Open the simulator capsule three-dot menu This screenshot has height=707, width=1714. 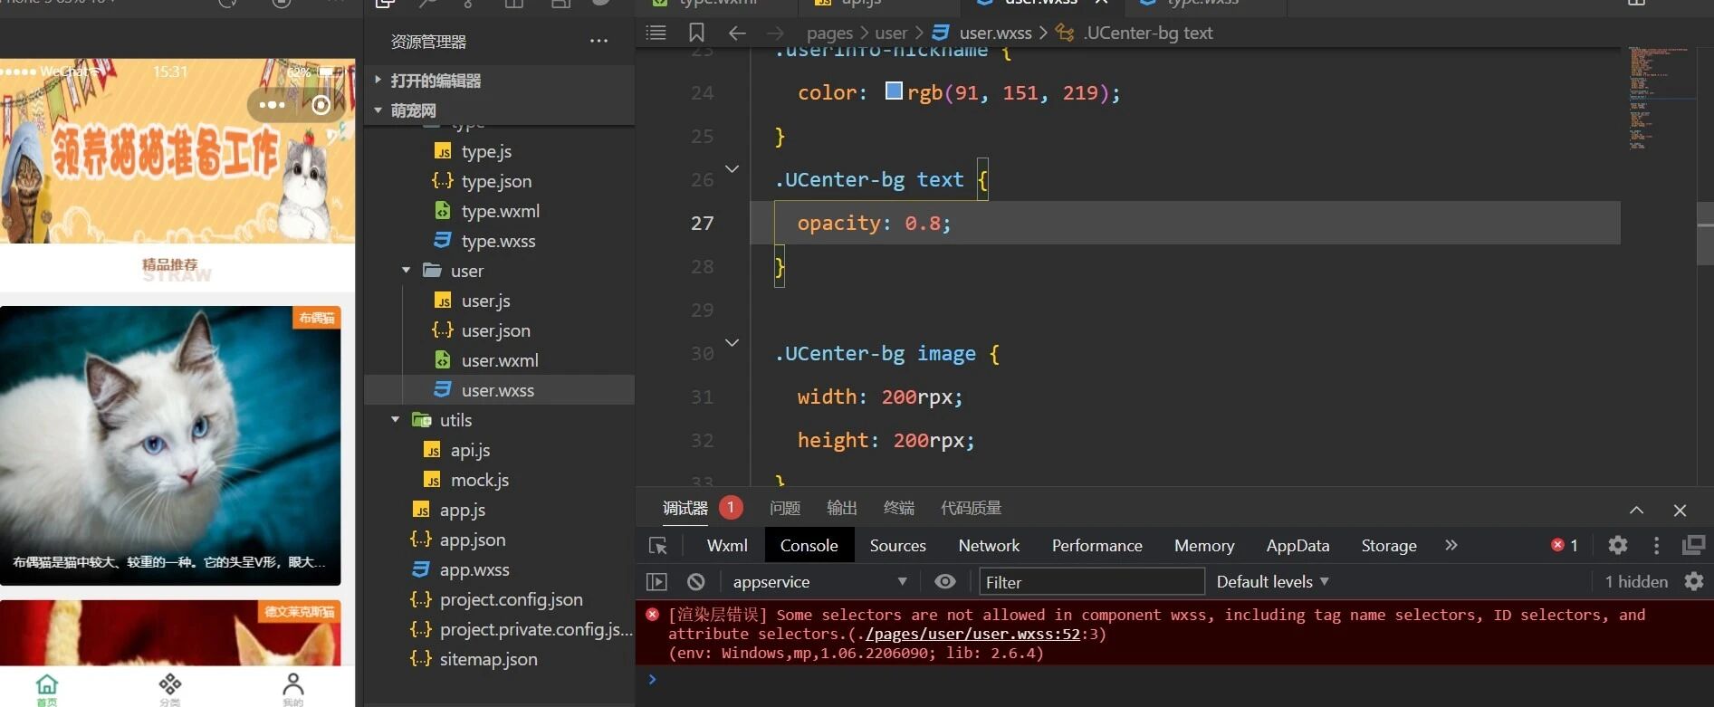tap(272, 105)
